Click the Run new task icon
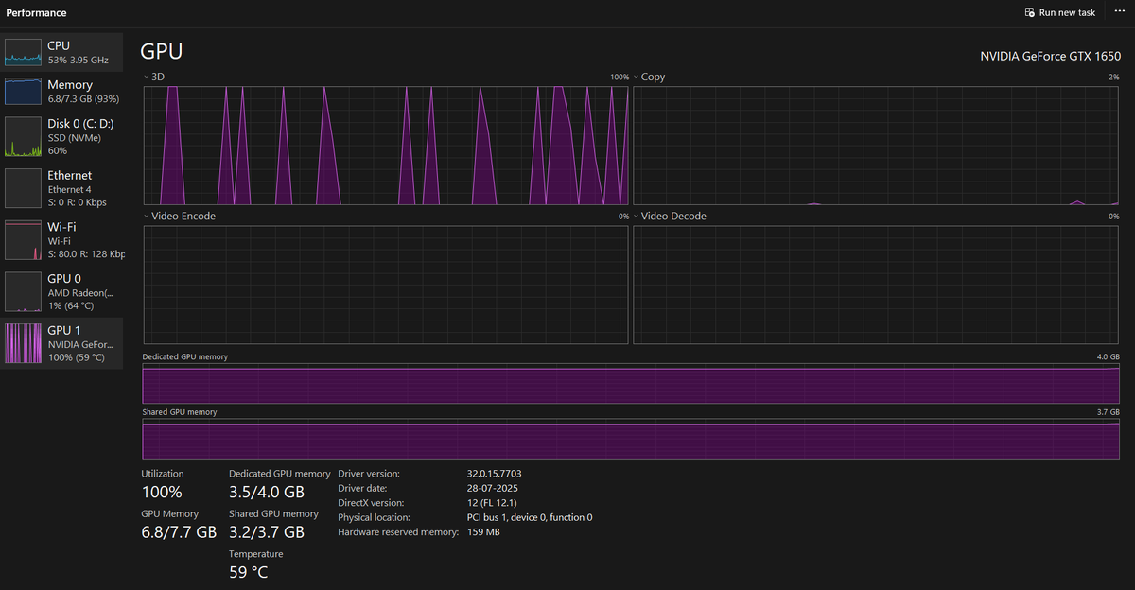 (x=1030, y=12)
